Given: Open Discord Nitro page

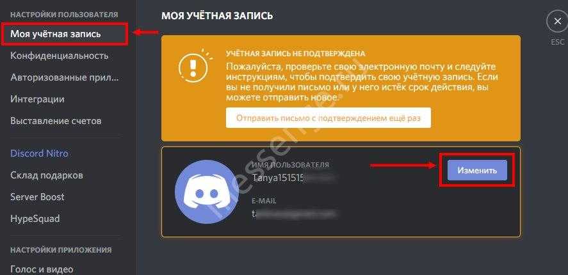Looking at the screenshot, I should point(39,153).
